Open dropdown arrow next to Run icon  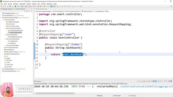[24, 6]
